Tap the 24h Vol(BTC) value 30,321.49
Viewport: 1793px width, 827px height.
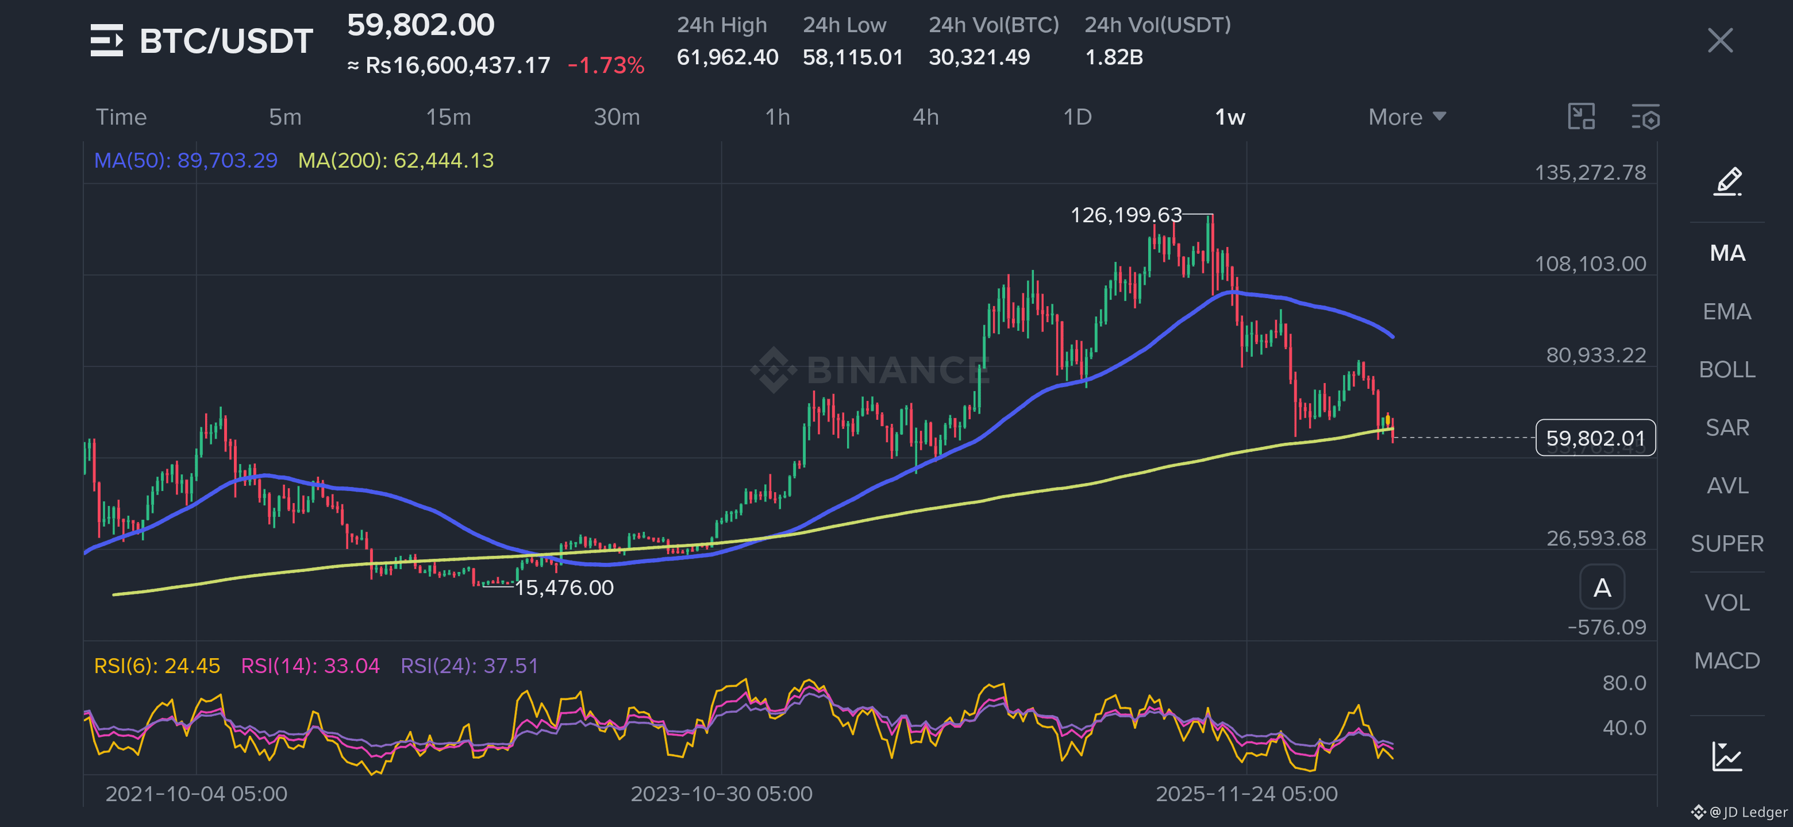pyautogui.click(x=979, y=57)
